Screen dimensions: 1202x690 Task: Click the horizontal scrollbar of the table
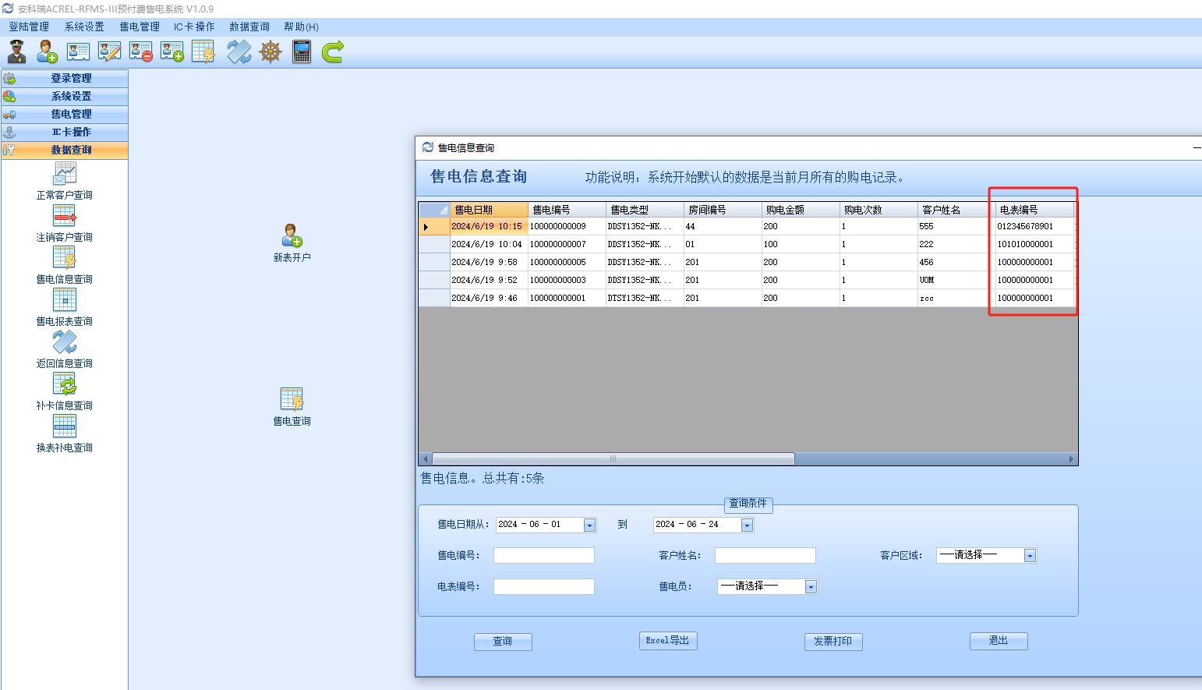click(x=613, y=459)
